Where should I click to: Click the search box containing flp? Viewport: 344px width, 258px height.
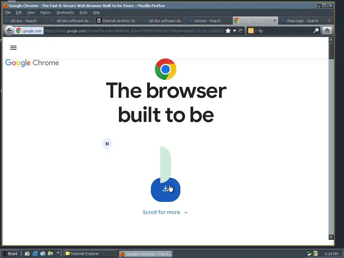[x=285, y=31]
